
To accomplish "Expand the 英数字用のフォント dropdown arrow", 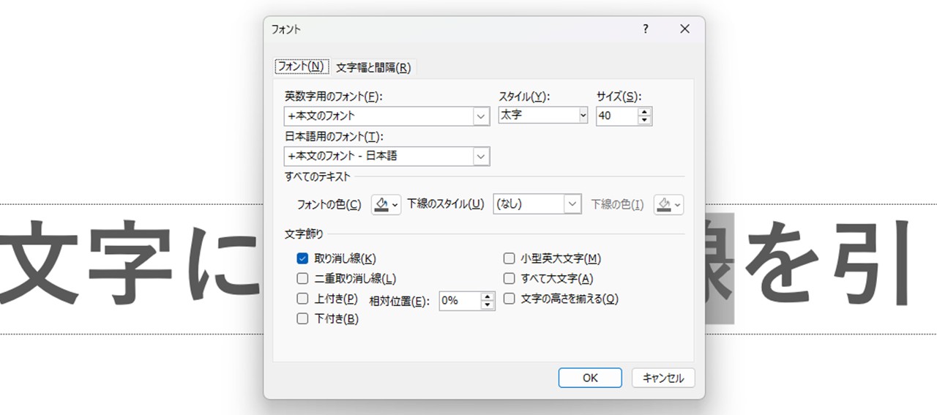I will point(481,116).
